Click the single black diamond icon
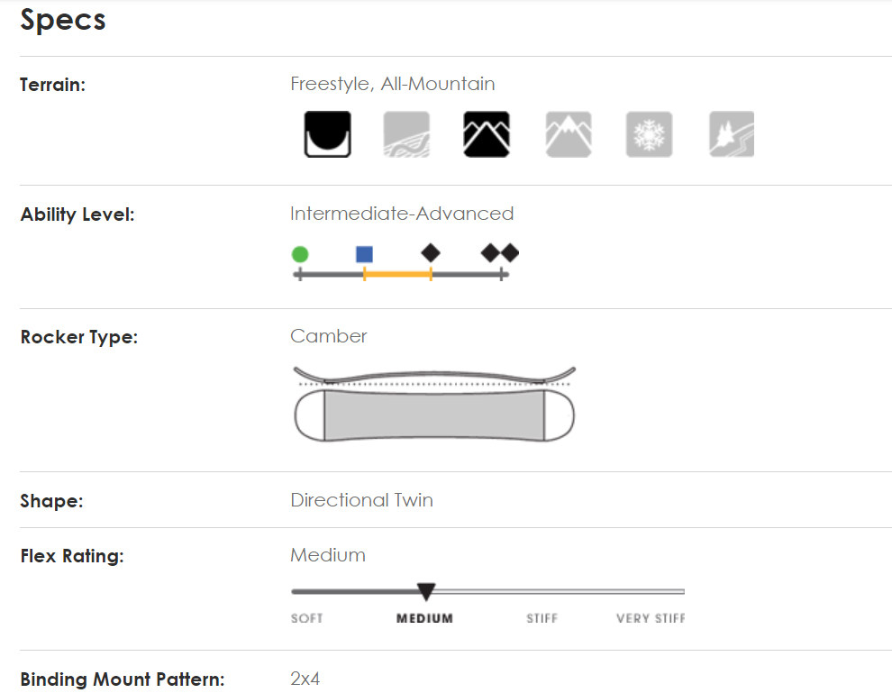The height and width of the screenshot is (693, 892). click(431, 253)
